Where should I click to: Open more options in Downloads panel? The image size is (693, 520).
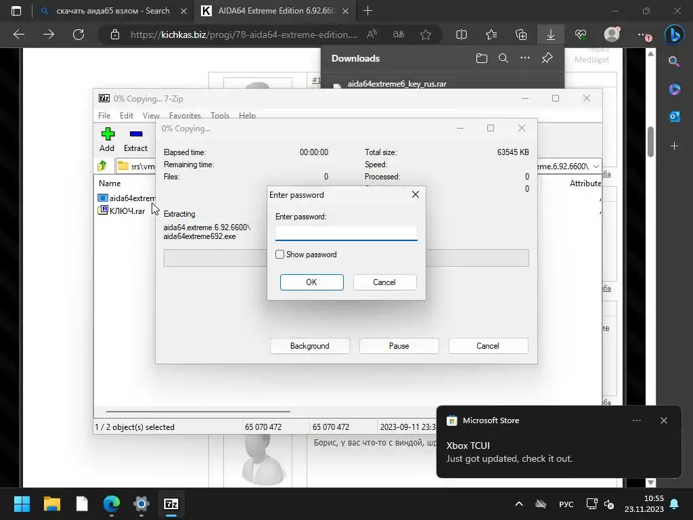click(525, 58)
